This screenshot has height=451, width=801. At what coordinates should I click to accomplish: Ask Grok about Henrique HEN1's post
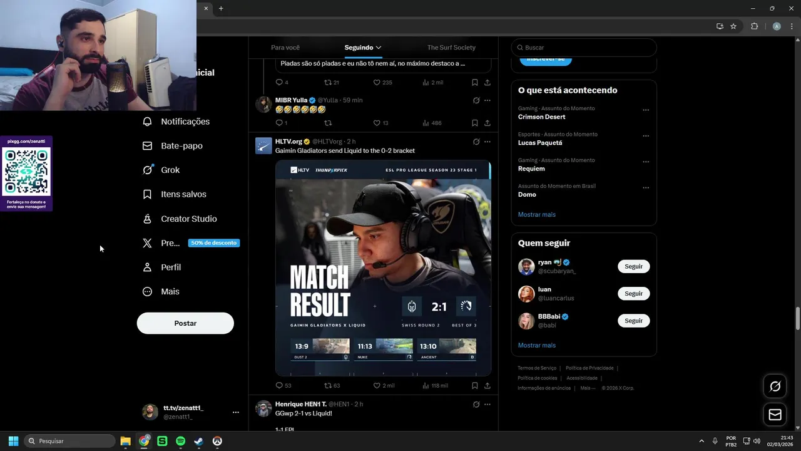[476, 405]
